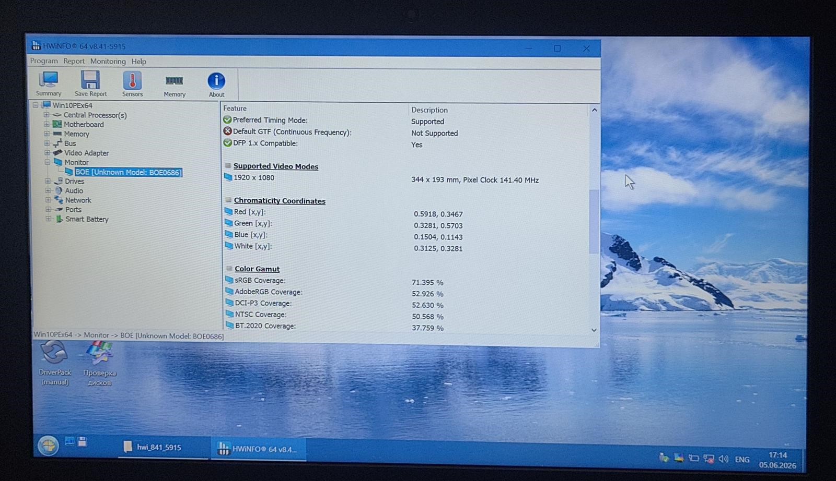The height and width of the screenshot is (481, 836).
Task: Show the About info dialog
Action: 216,85
